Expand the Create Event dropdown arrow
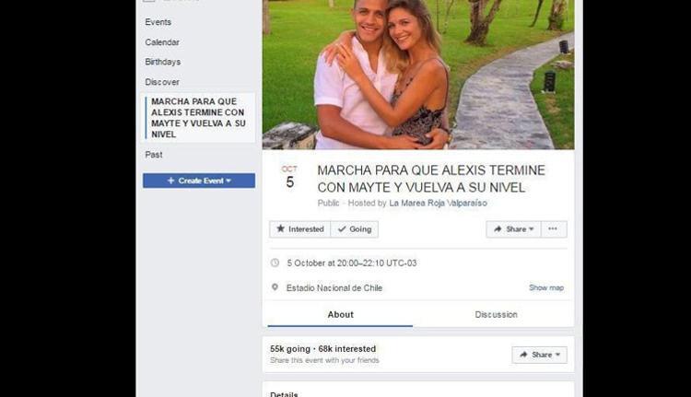The height and width of the screenshot is (397, 691). 228,181
